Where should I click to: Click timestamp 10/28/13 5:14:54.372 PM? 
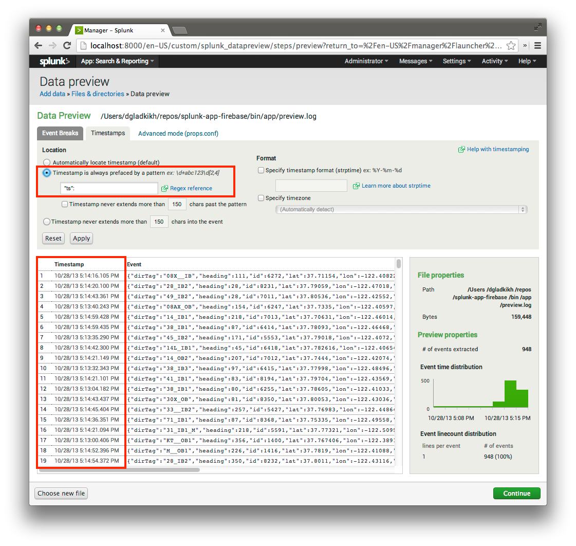click(87, 461)
